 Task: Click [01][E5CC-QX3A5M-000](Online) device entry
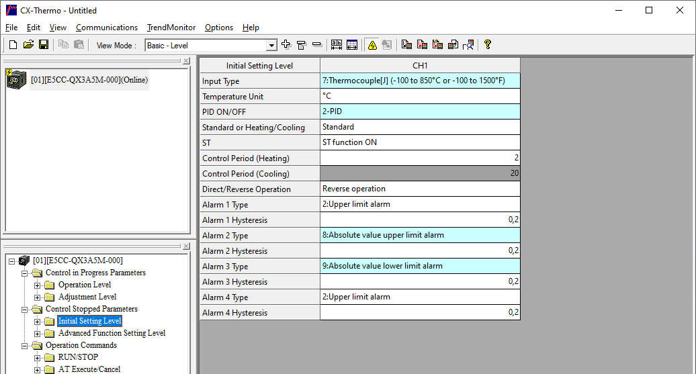click(89, 80)
